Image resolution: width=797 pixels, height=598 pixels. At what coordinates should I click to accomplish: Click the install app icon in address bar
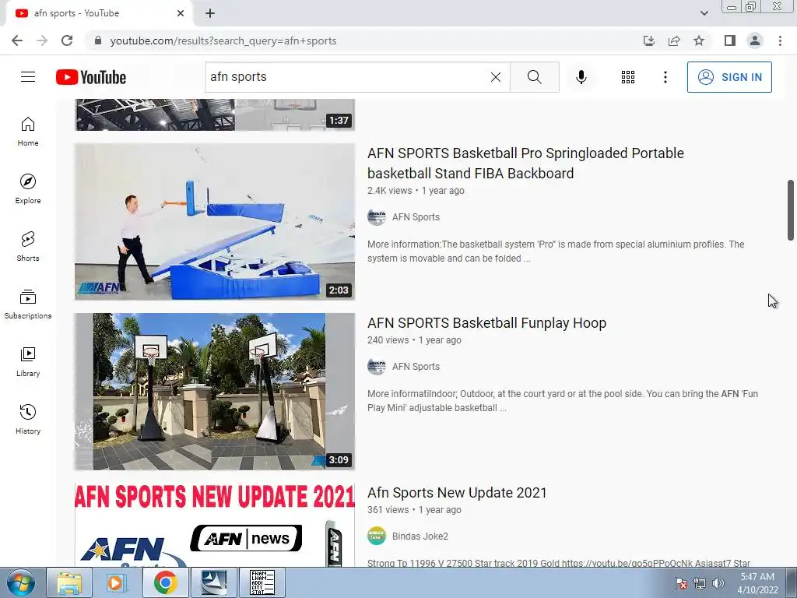pyautogui.click(x=648, y=40)
